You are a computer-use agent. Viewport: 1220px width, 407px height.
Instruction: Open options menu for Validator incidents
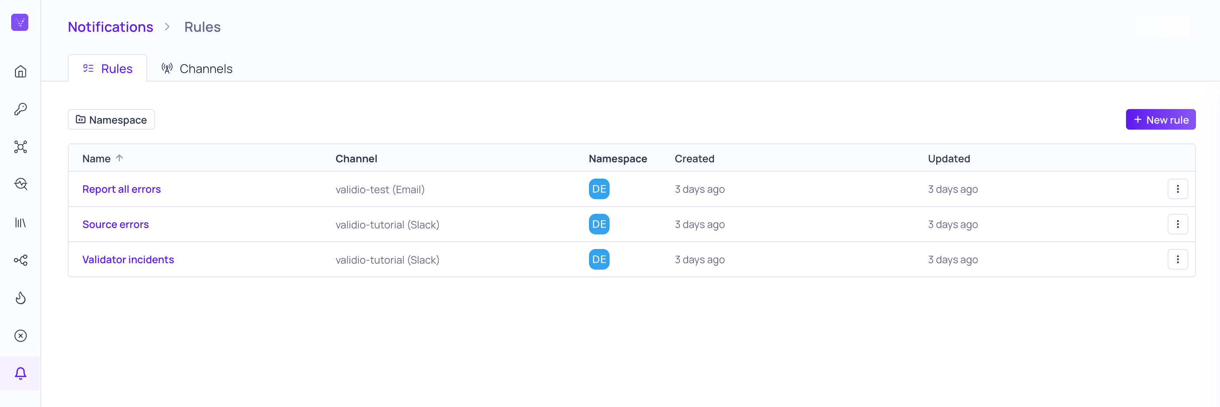pos(1178,260)
